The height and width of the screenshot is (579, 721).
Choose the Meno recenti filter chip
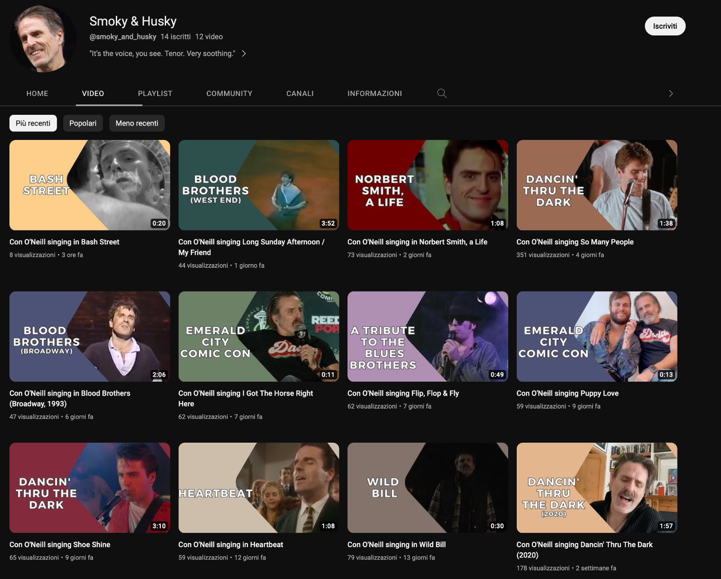[137, 123]
